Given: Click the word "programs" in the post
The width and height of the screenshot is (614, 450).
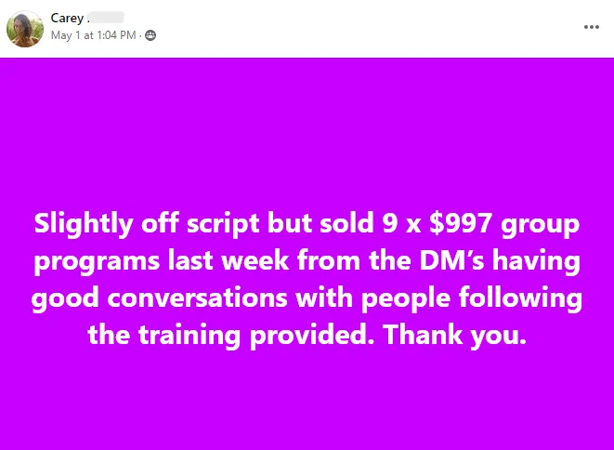Looking at the screenshot, I should click(97, 261).
